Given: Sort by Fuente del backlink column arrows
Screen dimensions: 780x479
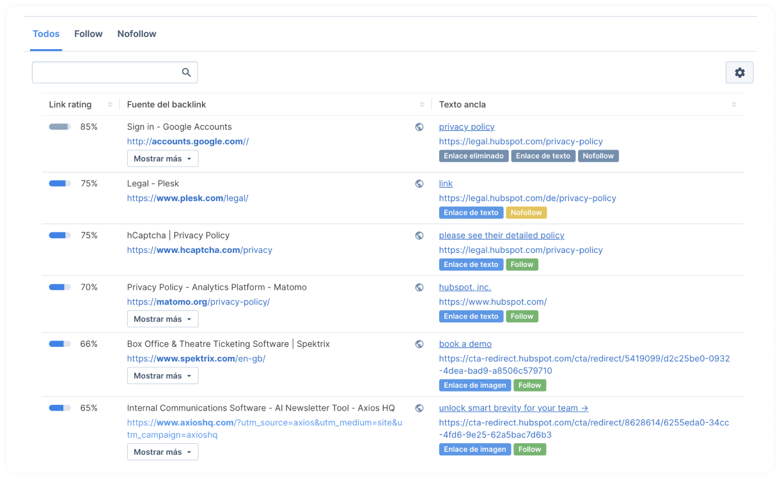Looking at the screenshot, I should click(422, 105).
